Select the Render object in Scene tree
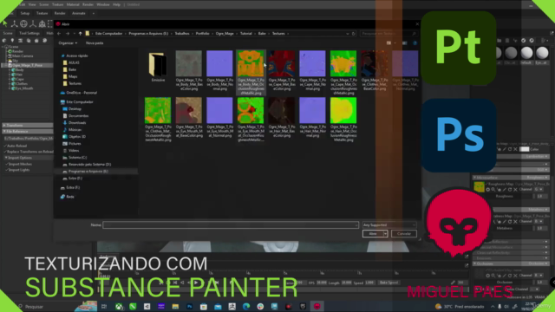The height and width of the screenshot is (312, 555). [17, 51]
